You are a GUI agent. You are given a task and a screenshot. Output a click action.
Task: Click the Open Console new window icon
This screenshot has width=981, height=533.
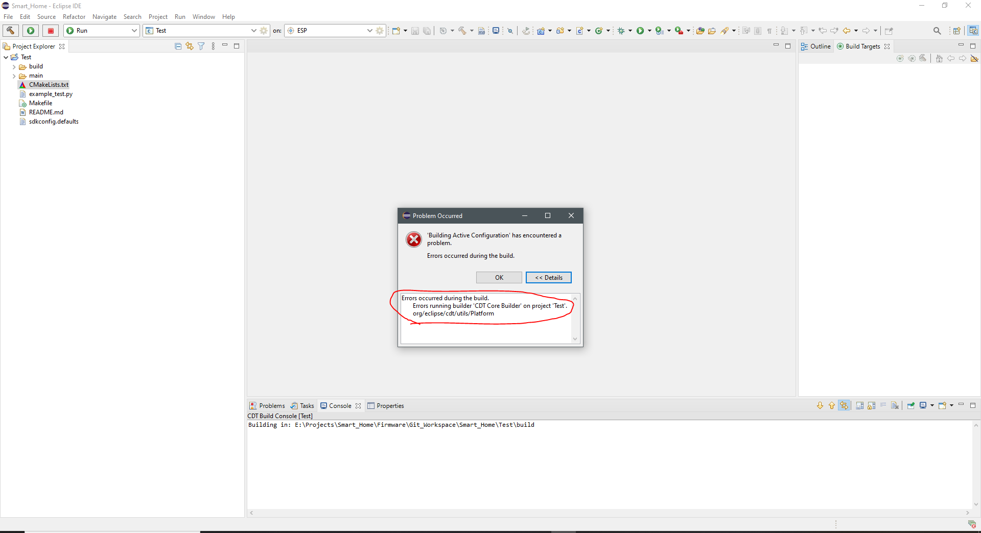tap(943, 405)
